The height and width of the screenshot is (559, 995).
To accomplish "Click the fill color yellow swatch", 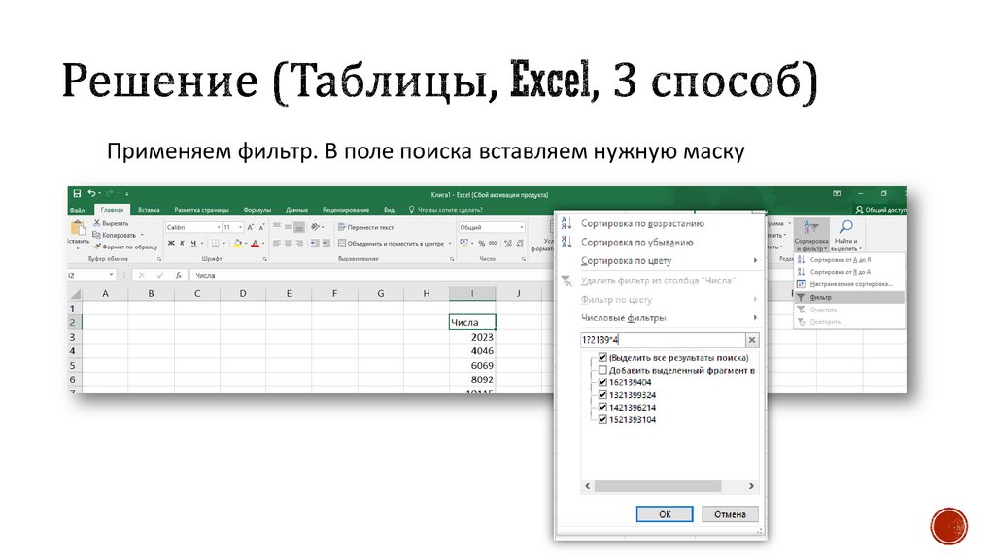I will 237,244.
